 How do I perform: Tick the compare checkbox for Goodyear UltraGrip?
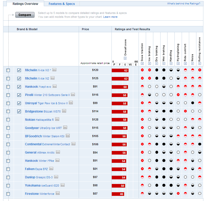[x=8, y=128]
